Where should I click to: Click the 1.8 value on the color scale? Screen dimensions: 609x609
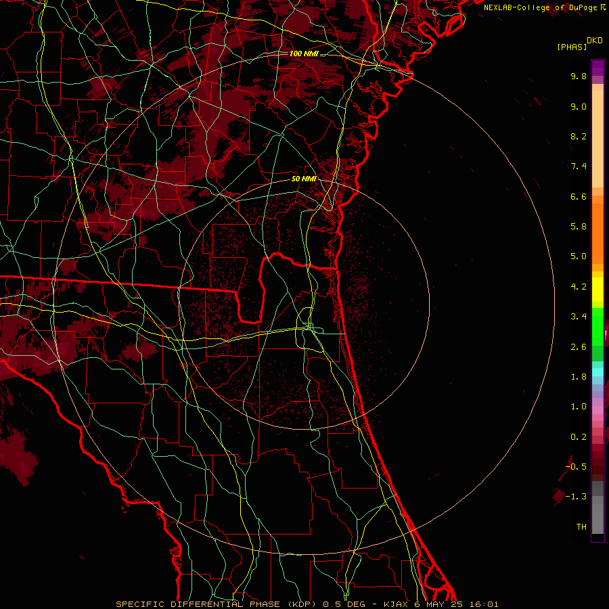[579, 377]
